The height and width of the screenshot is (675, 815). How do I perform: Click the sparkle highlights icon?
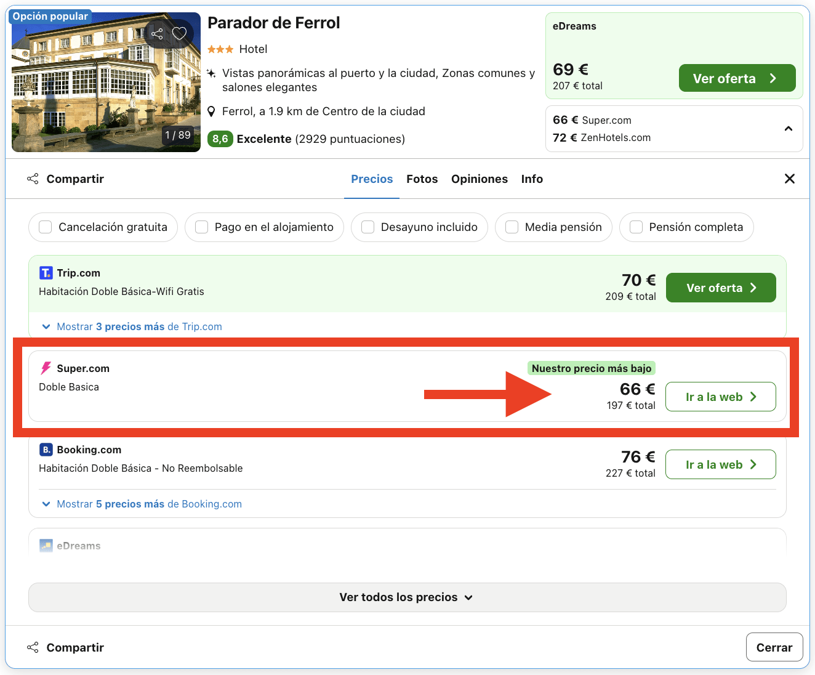pyautogui.click(x=211, y=73)
